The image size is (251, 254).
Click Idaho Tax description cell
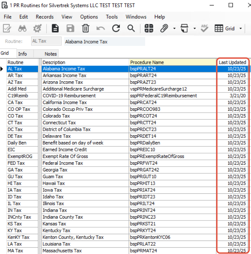click(85, 197)
